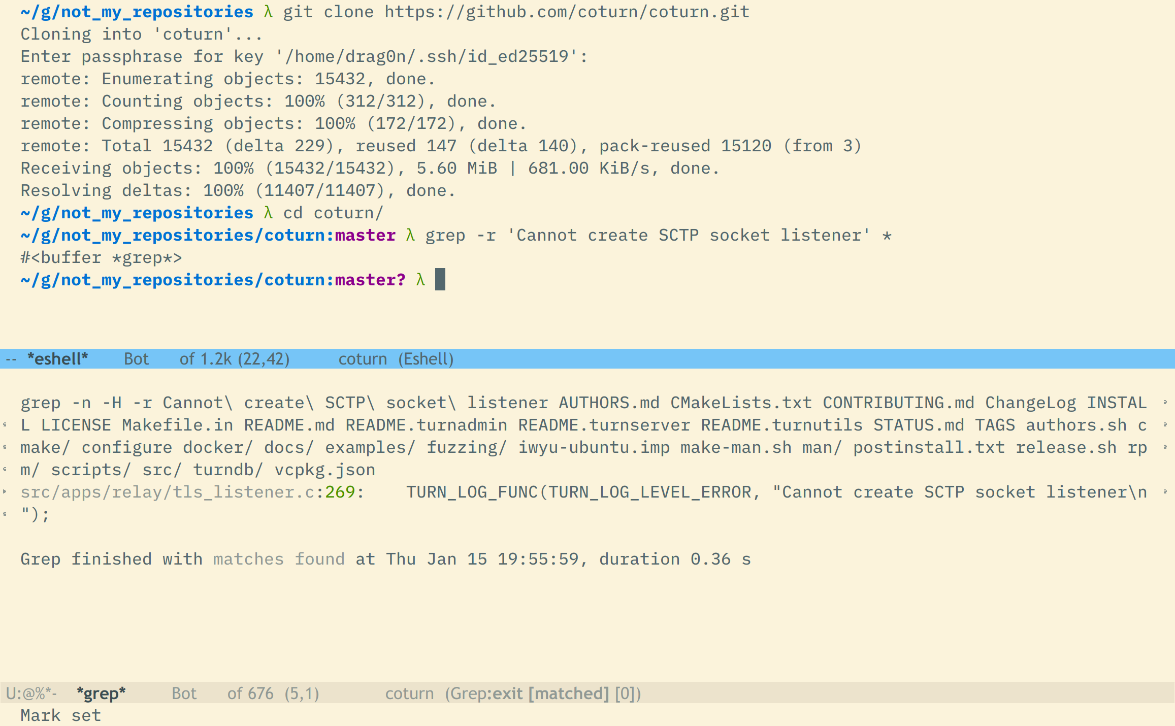Click the coturn project name in eshell mode line
Viewport: 1175px width, 726px height.
point(363,359)
